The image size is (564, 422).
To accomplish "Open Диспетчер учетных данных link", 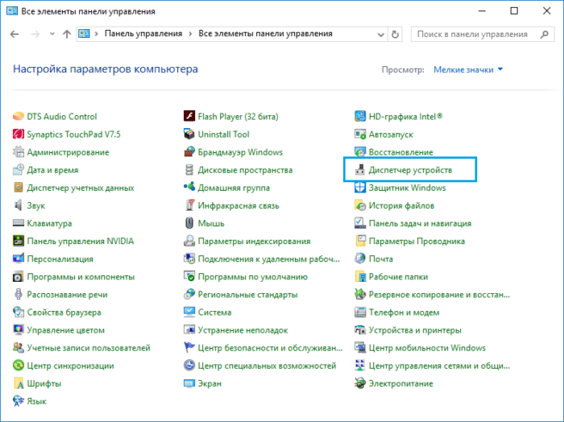I will click(81, 188).
